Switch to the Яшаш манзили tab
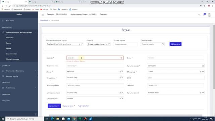215x121 pixels. point(69,106)
